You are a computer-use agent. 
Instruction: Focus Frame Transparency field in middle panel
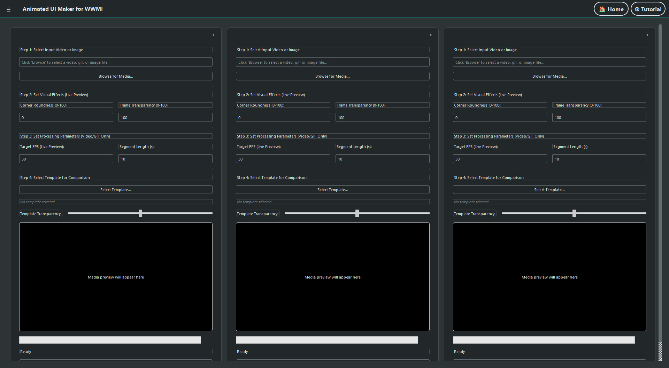click(382, 118)
